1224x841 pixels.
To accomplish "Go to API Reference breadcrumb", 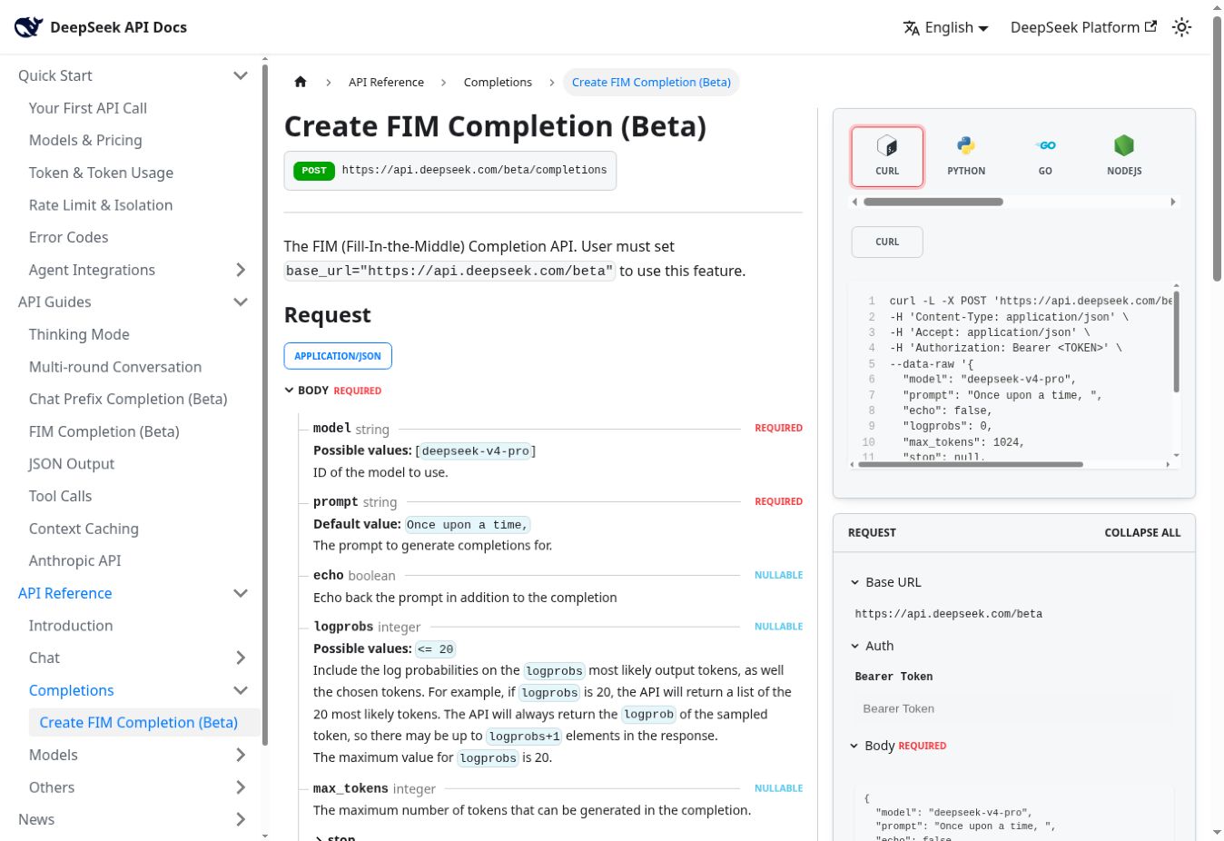I will 386,82.
